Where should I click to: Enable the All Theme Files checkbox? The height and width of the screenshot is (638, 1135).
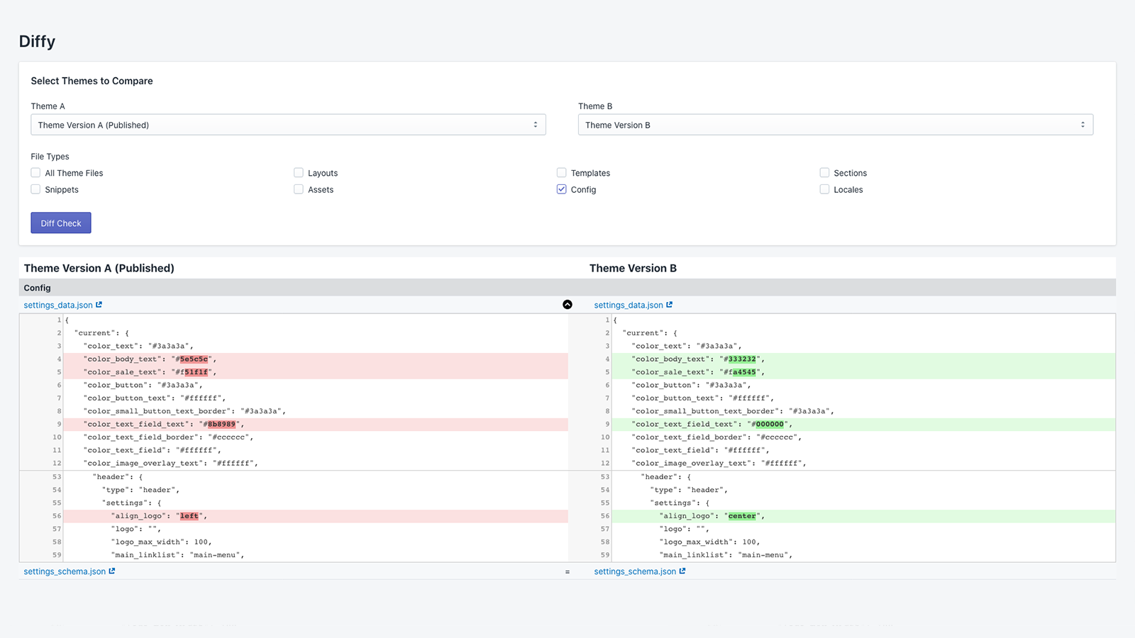coord(35,172)
